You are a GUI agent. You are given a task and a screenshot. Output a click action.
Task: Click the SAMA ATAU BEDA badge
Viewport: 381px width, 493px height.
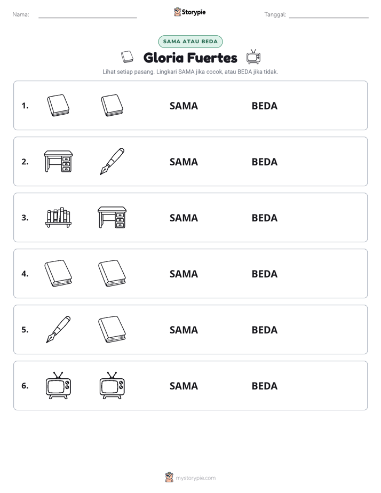190,42
